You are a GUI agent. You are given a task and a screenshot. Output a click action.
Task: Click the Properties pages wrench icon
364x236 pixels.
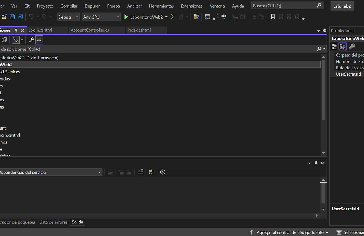tap(352, 46)
